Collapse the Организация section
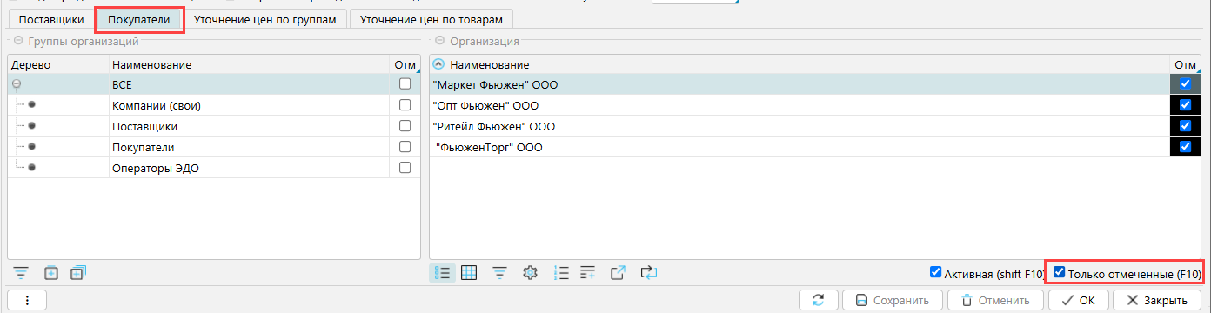 [440, 41]
